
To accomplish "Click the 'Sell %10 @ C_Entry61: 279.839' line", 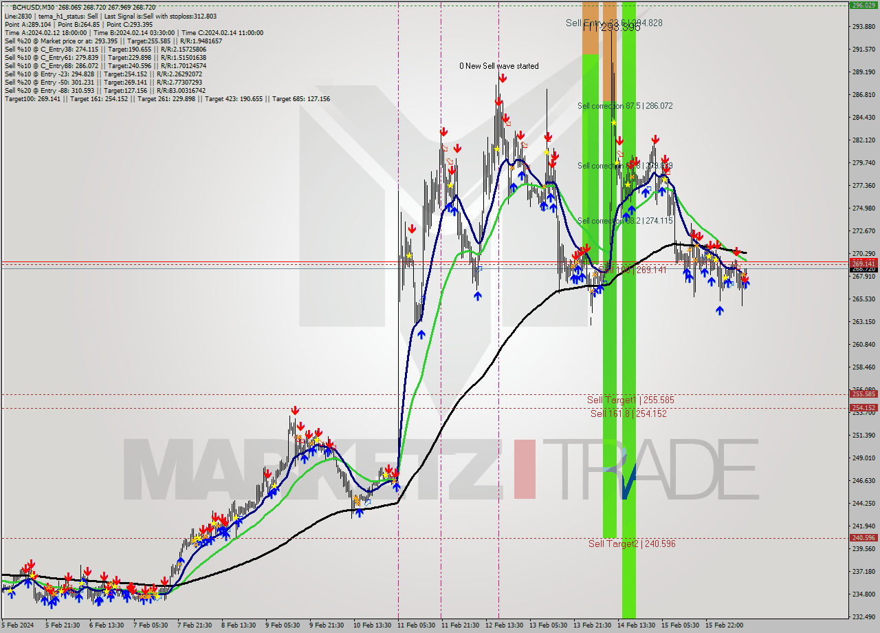I will [105, 57].
